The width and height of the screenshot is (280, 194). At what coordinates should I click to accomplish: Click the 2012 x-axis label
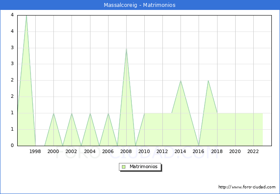[162, 151]
